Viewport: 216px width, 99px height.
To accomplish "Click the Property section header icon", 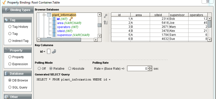I will click(6, 50).
